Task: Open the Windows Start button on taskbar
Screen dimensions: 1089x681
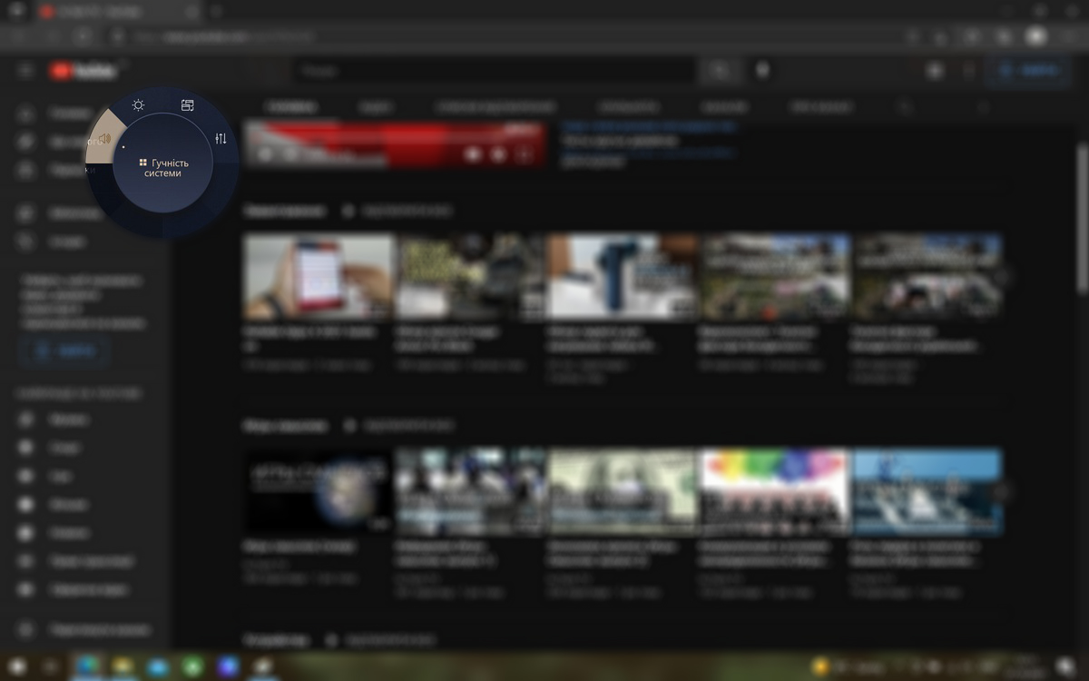Action: pyautogui.click(x=16, y=666)
